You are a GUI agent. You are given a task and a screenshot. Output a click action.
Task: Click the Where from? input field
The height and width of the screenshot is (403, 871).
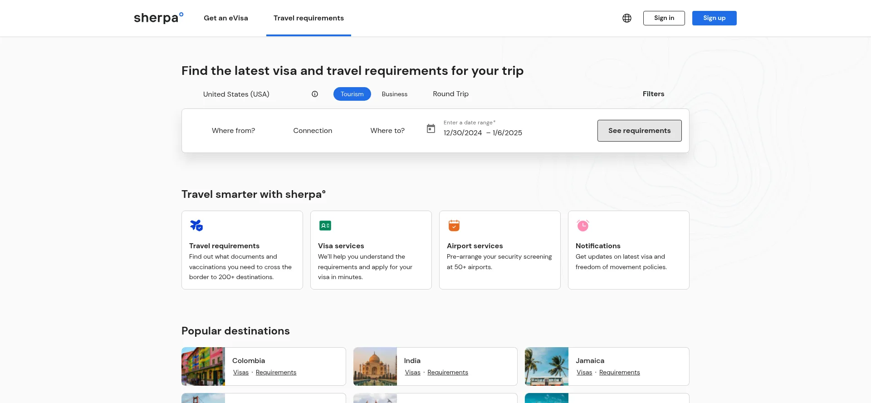pyautogui.click(x=233, y=131)
